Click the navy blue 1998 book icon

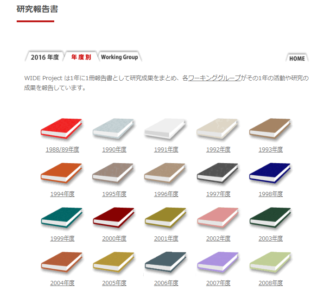[x=270, y=173]
